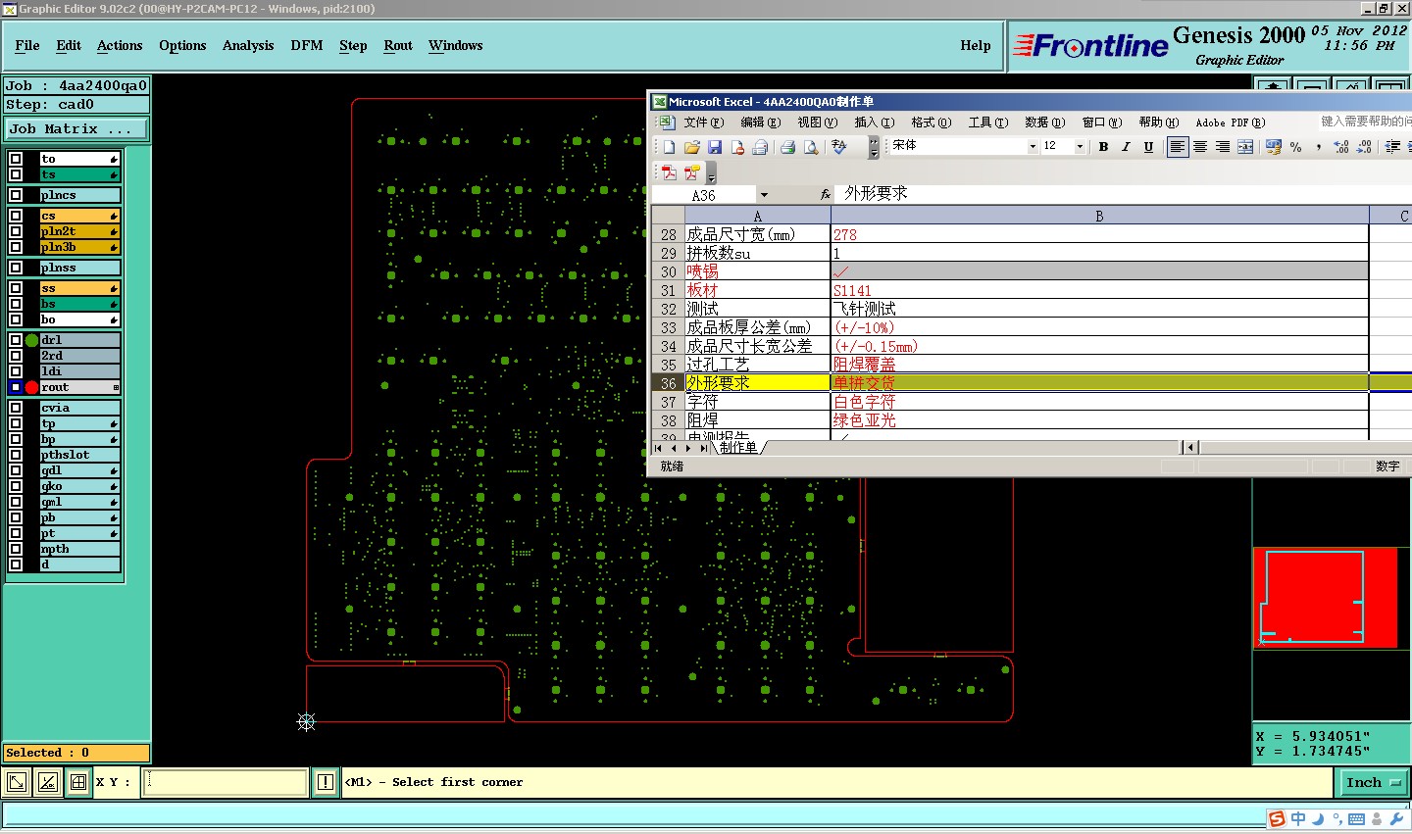Click the green color dot on drl layer
The image size is (1412, 834).
coord(31,340)
